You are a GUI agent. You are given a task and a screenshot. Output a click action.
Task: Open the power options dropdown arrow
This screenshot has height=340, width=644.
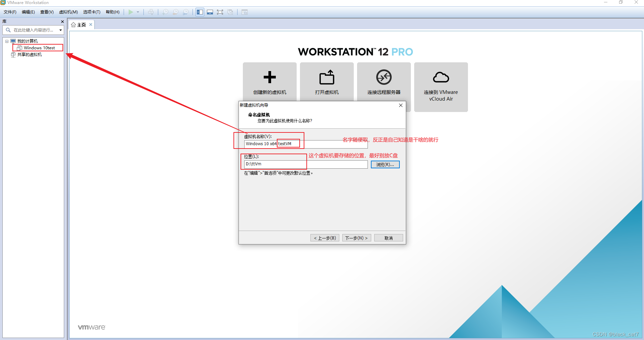pos(138,12)
